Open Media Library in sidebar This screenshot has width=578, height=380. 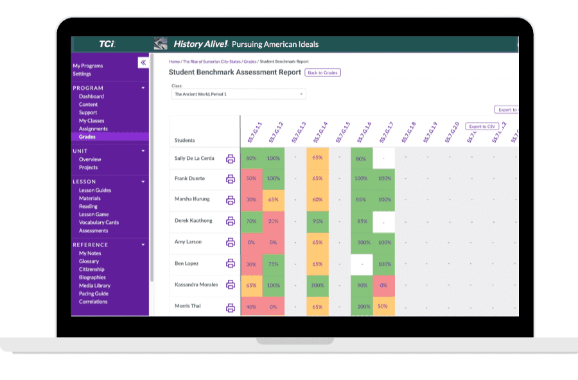(94, 286)
